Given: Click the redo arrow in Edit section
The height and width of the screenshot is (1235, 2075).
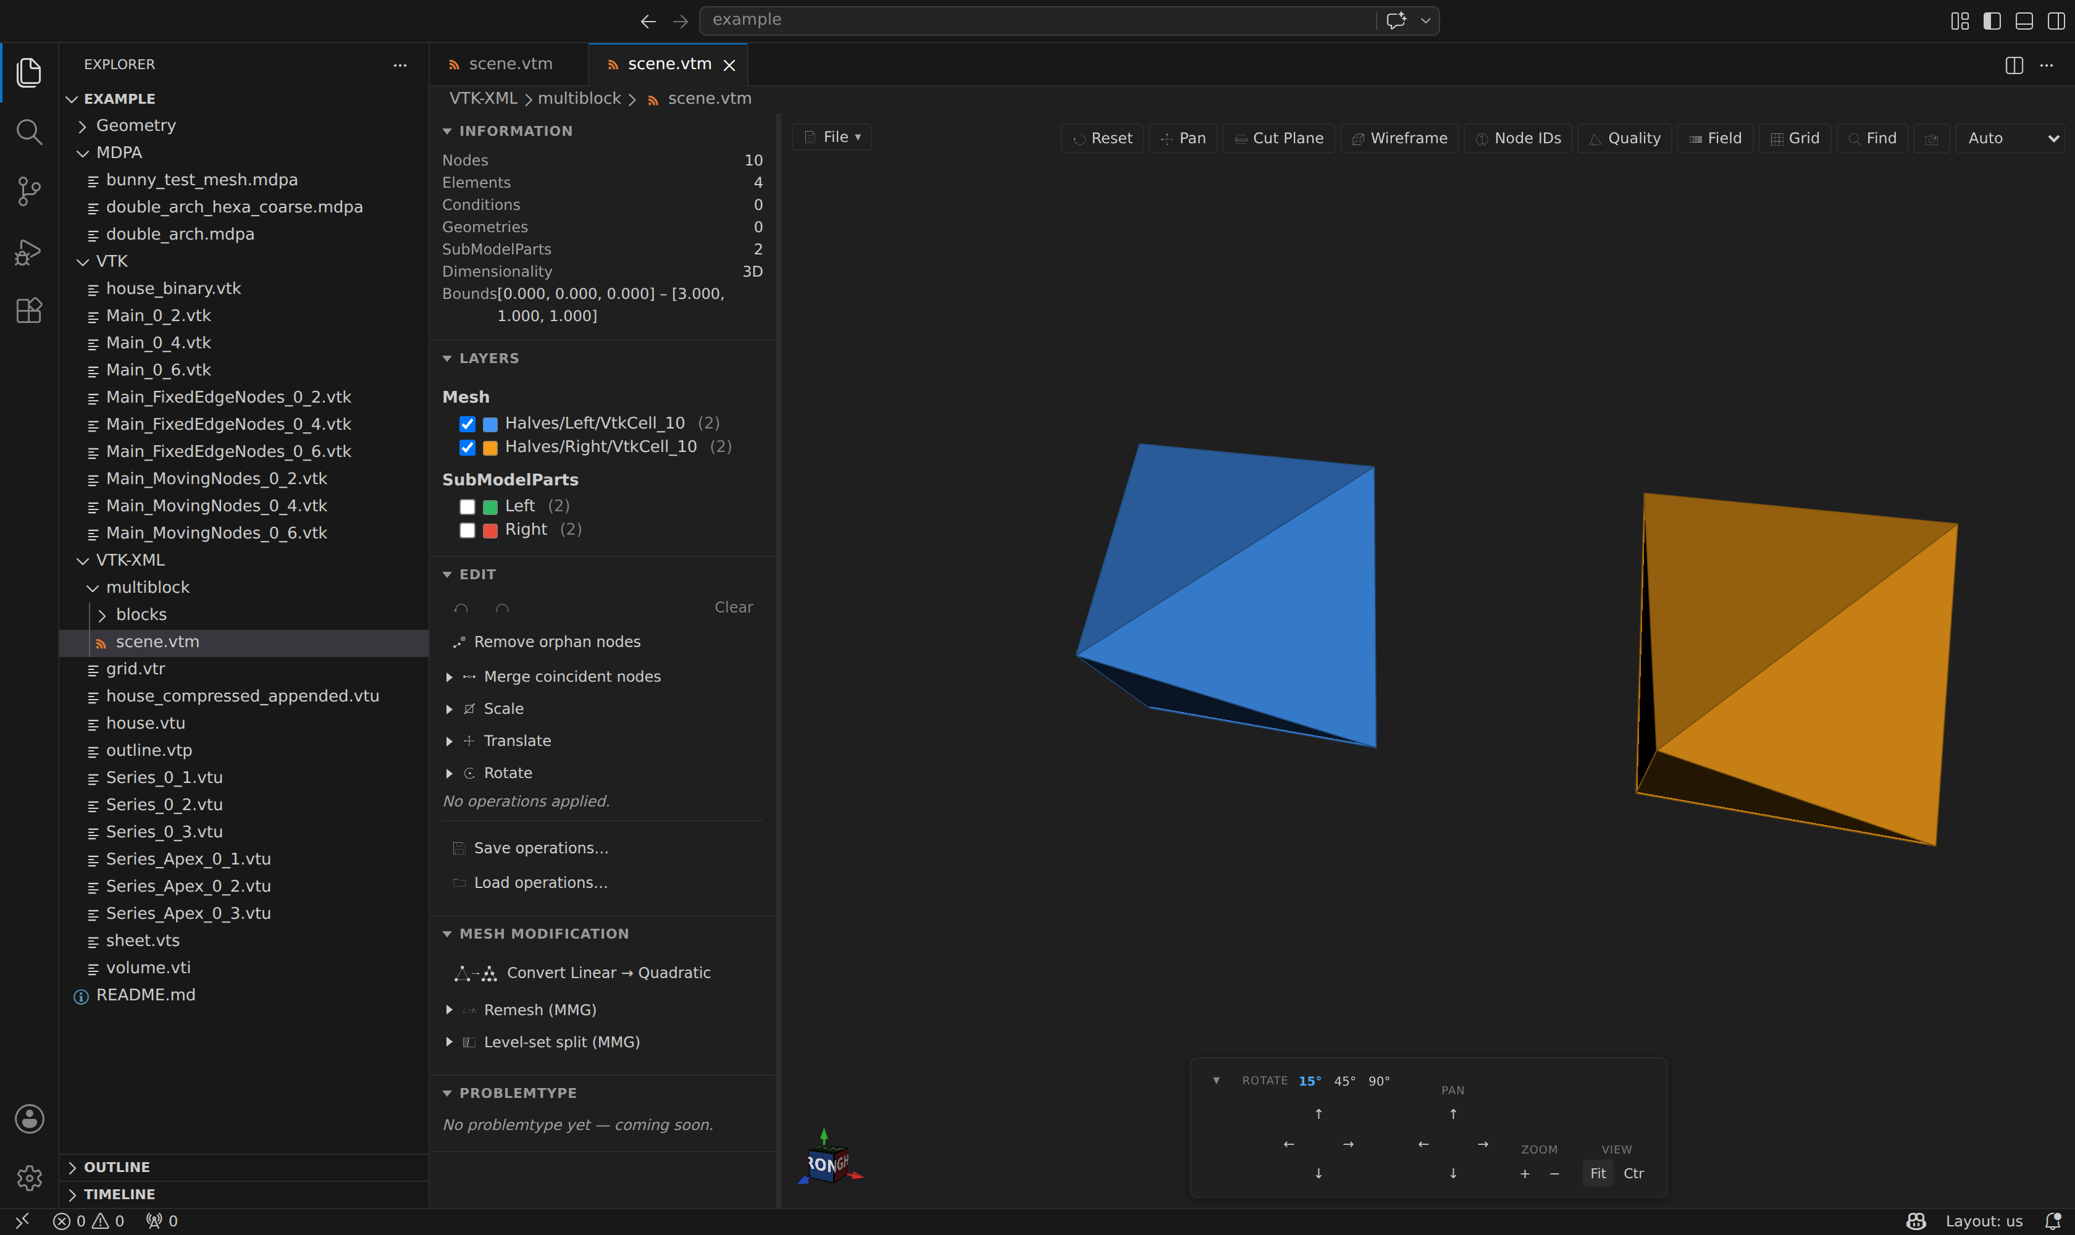Looking at the screenshot, I should click(502, 608).
